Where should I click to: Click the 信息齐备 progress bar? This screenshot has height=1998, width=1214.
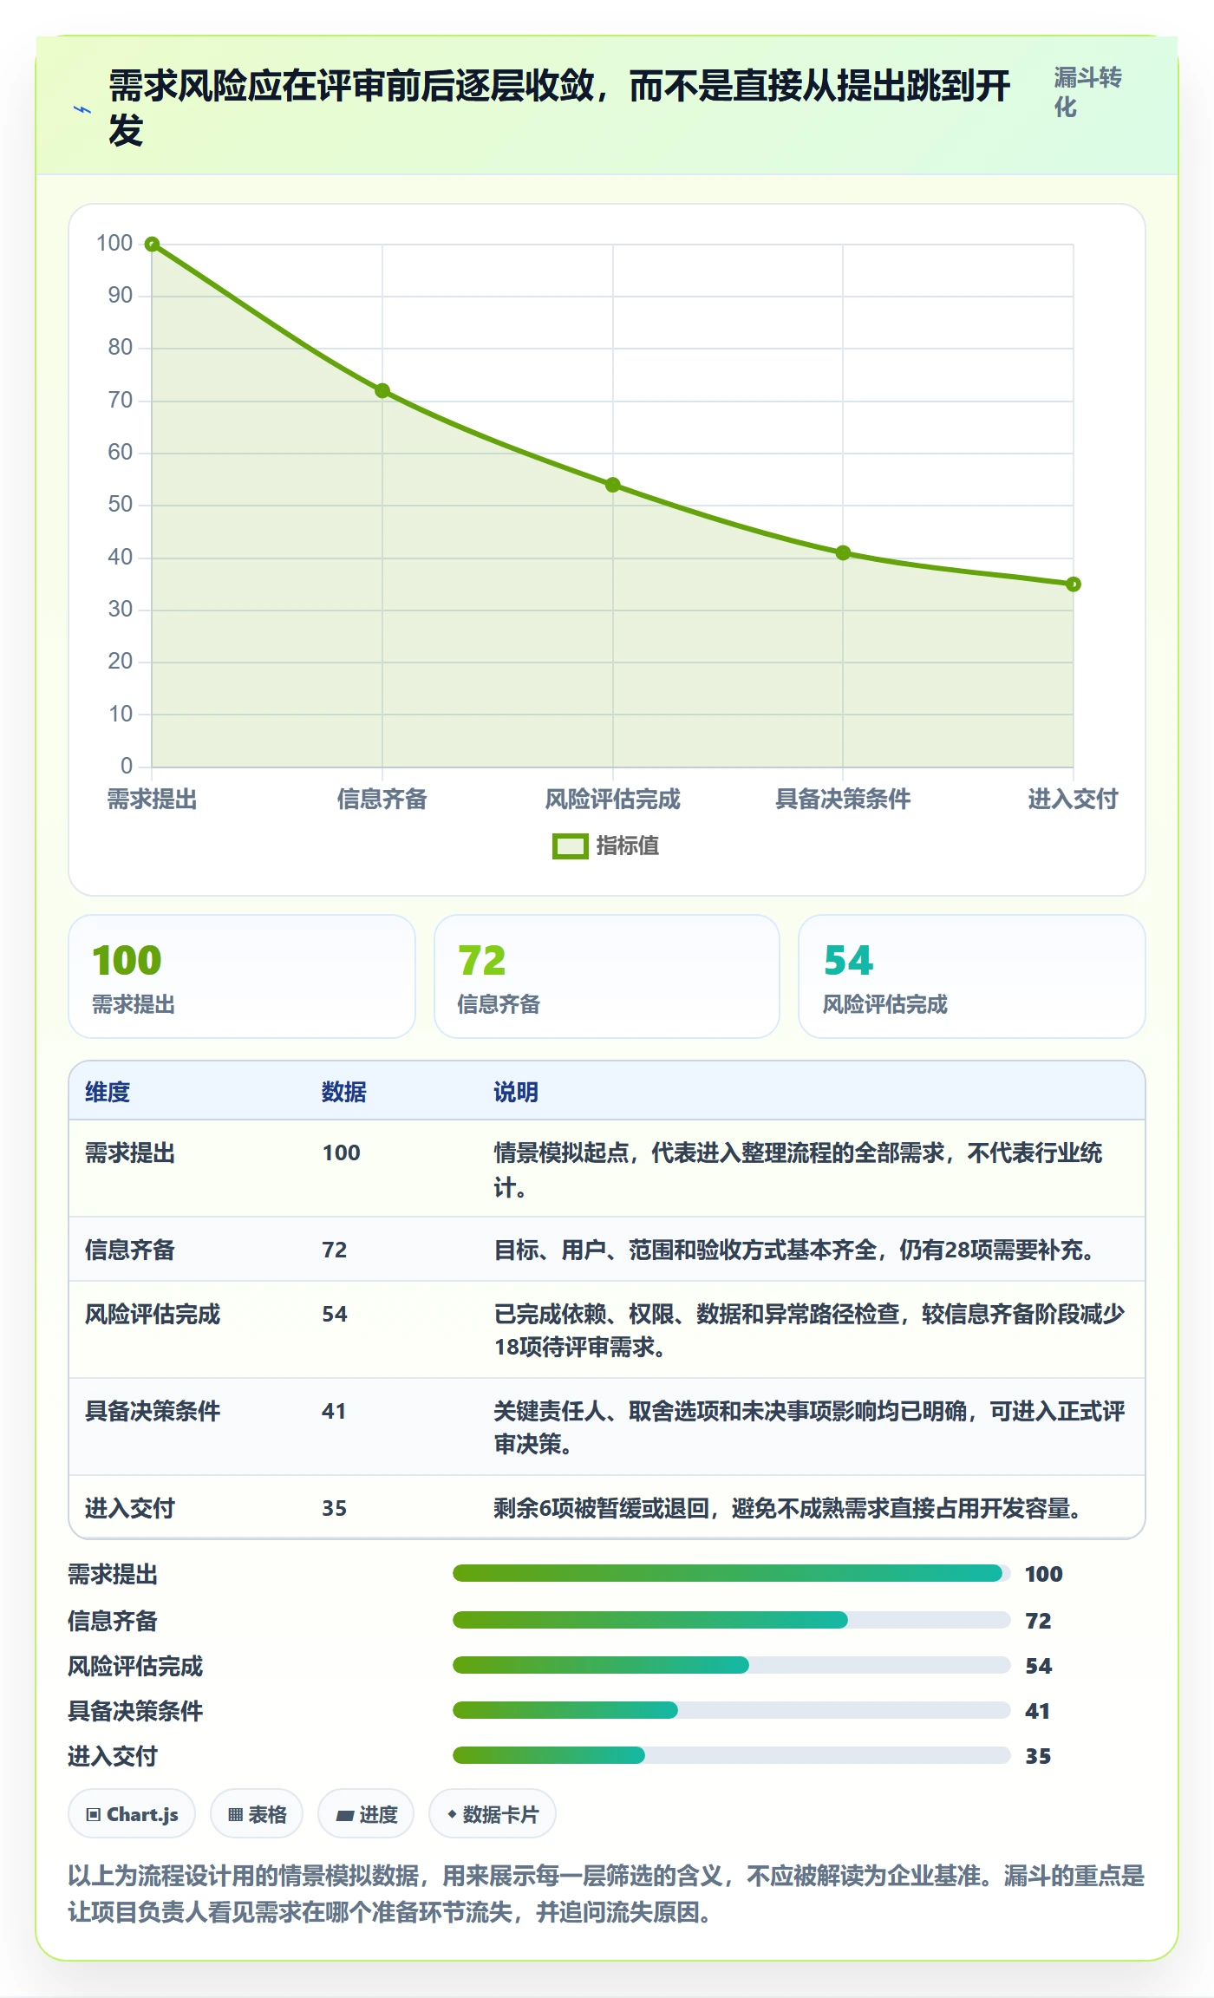click(732, 1620)
